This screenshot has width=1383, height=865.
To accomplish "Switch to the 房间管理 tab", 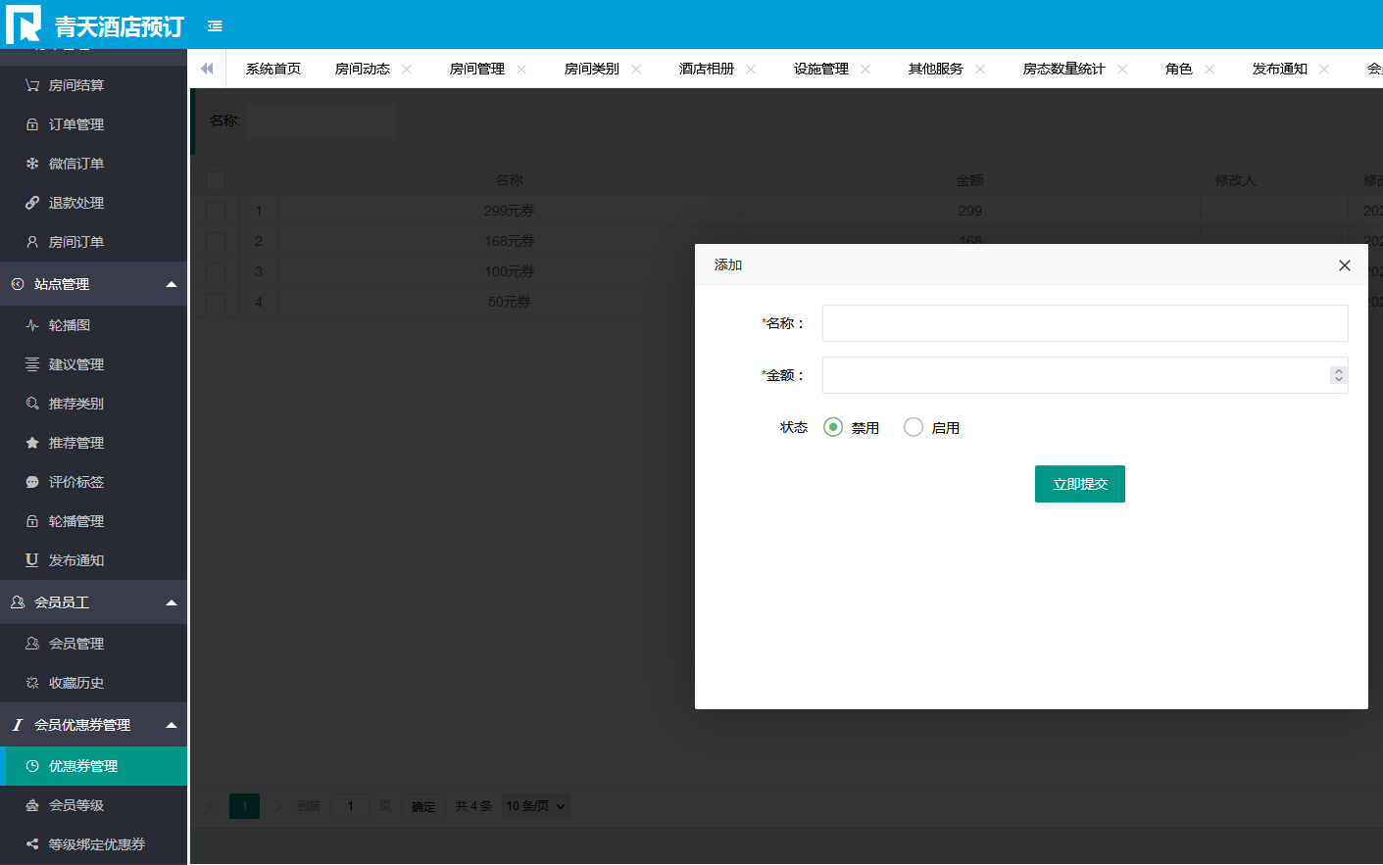I will click(x=477, y=69).
